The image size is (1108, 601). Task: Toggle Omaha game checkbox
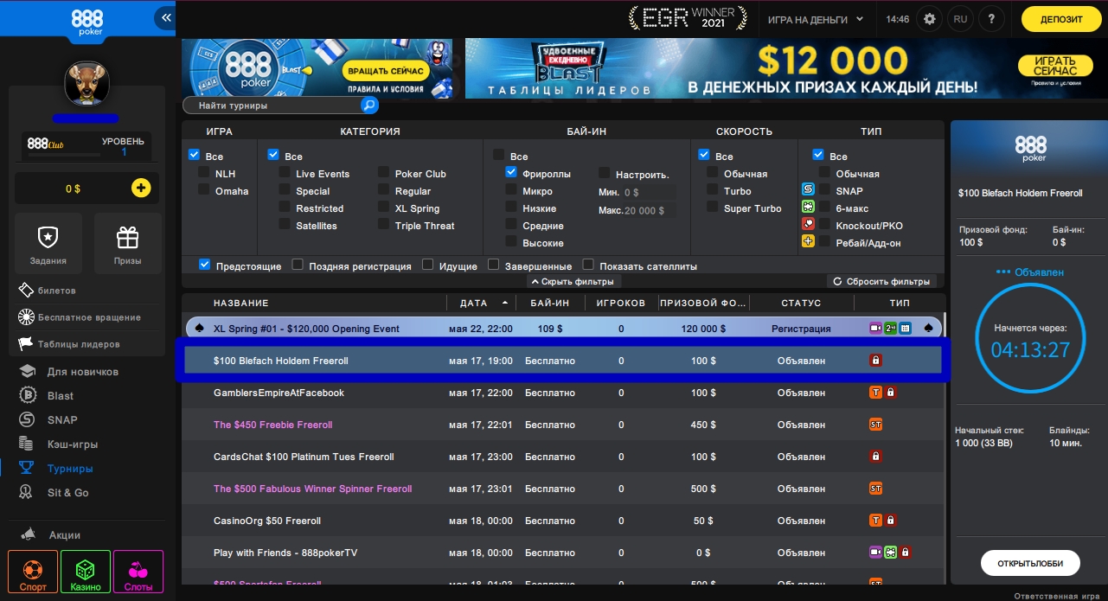click(x=203, y=190)
